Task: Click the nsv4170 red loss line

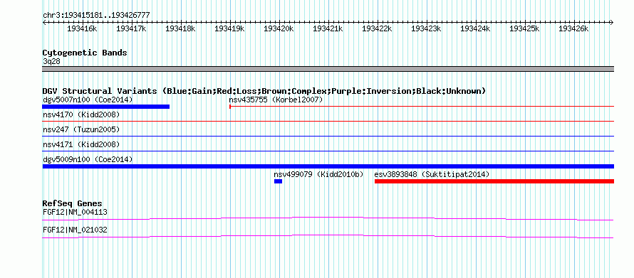Action: click(x=328, y=121)
